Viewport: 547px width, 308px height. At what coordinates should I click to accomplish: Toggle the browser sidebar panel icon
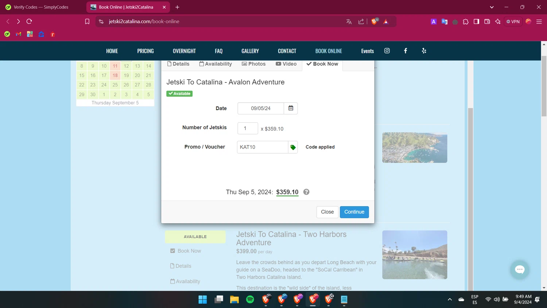(476, 22)
